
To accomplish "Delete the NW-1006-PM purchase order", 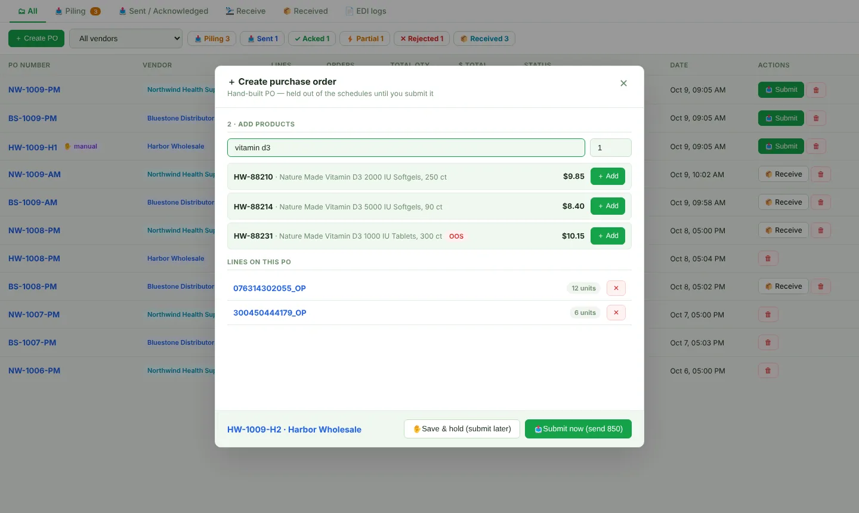I will [x=768, y=370].
